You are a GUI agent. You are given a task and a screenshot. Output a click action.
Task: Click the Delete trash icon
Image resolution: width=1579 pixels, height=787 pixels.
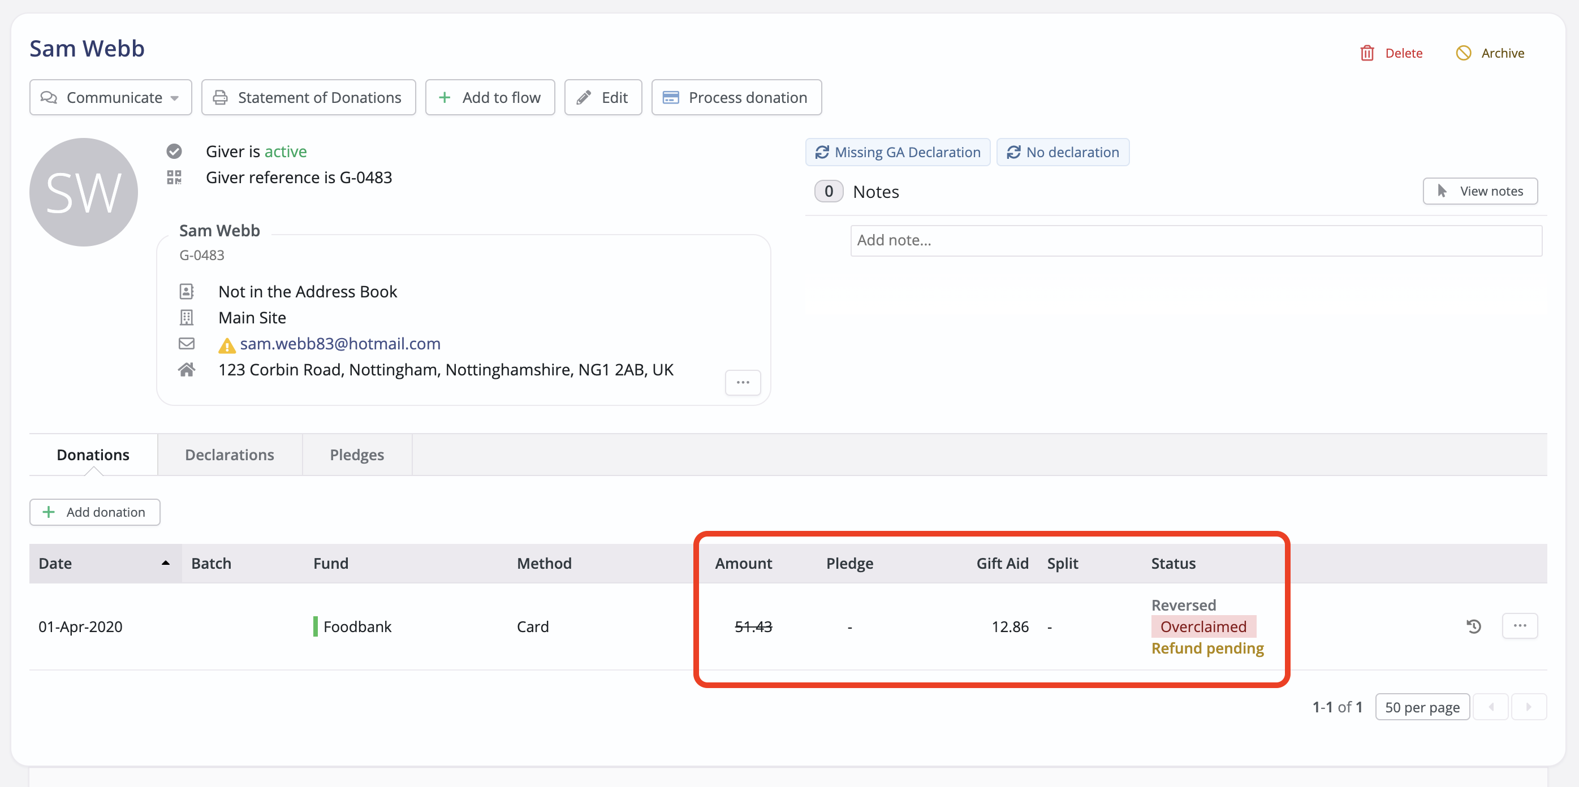(x=1366, y=53)
